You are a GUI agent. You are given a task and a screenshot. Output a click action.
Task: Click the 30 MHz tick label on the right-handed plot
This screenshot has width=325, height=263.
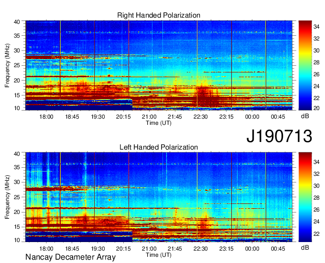point(17,51)
